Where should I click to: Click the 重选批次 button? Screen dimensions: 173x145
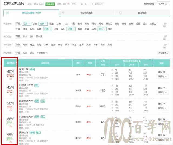97,4
